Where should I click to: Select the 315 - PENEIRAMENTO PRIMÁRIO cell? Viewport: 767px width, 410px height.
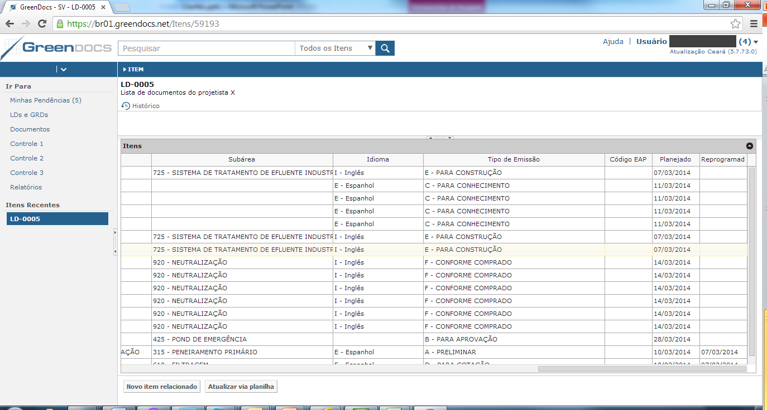tap(242, 352)
